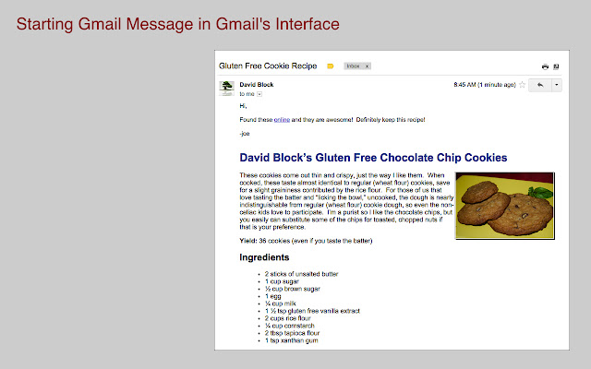This screenshot has height=369, width=591.
Task: Open the 'online' hyperlink in message
Action: 282,120
